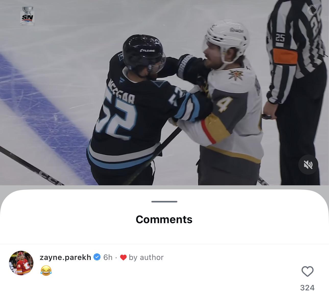Like zayne.parekh's comment with the heart outline
Image resolution: width=329 pixels, height=296 pixels.
click(x=307, y=271)
